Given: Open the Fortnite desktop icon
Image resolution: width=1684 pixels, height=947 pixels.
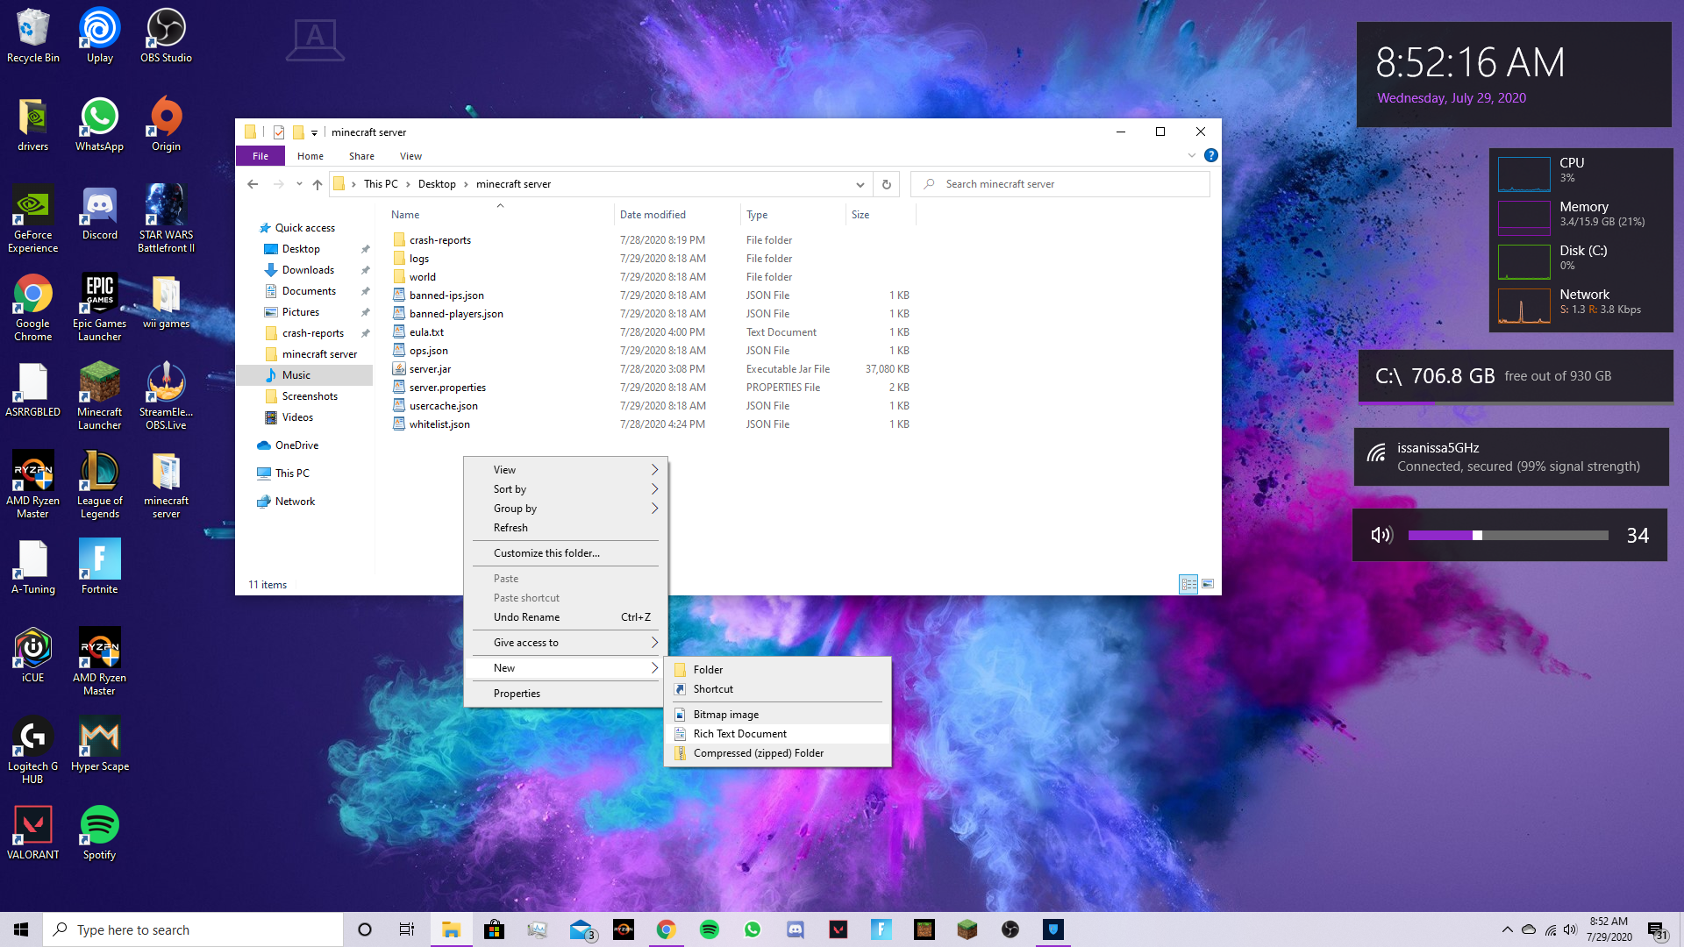Looking at the screenshot, I should point(99,567).
